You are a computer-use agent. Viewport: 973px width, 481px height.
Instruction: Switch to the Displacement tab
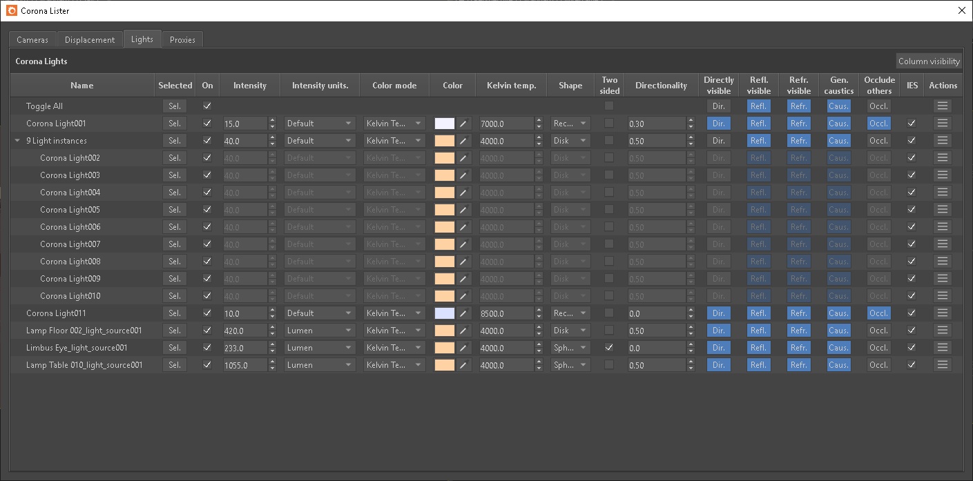click(90, 40)
